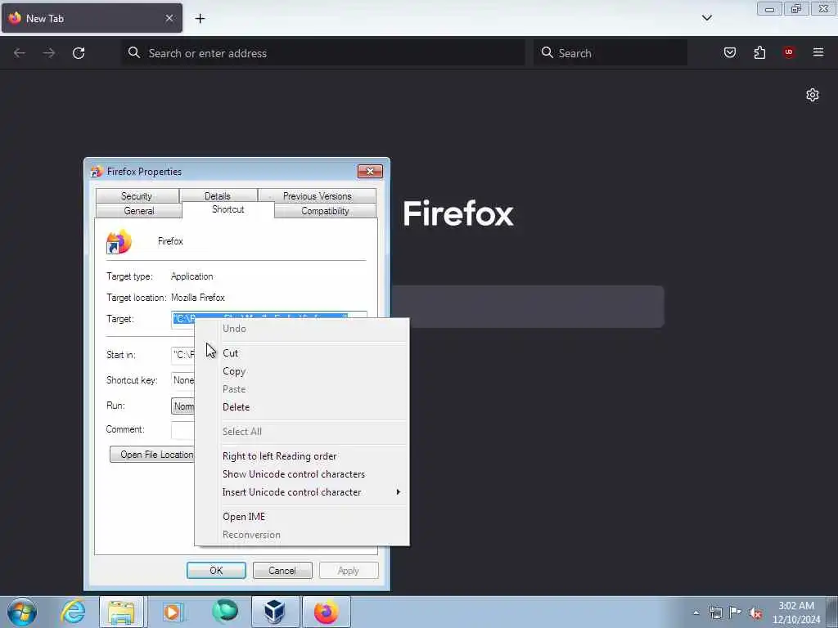Open a new tab with plus button
Image resolution: width=838 pixels, height=628 pixels.
pos(200,19)
